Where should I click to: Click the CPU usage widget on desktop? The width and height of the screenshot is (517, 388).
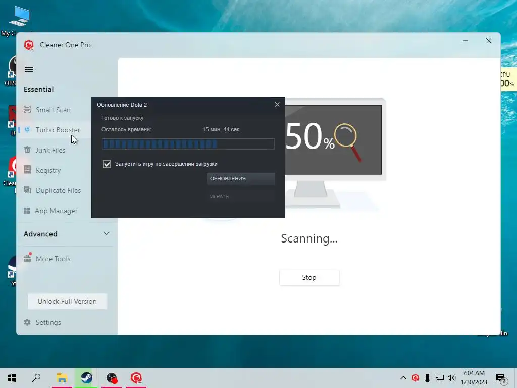[508, 79]
